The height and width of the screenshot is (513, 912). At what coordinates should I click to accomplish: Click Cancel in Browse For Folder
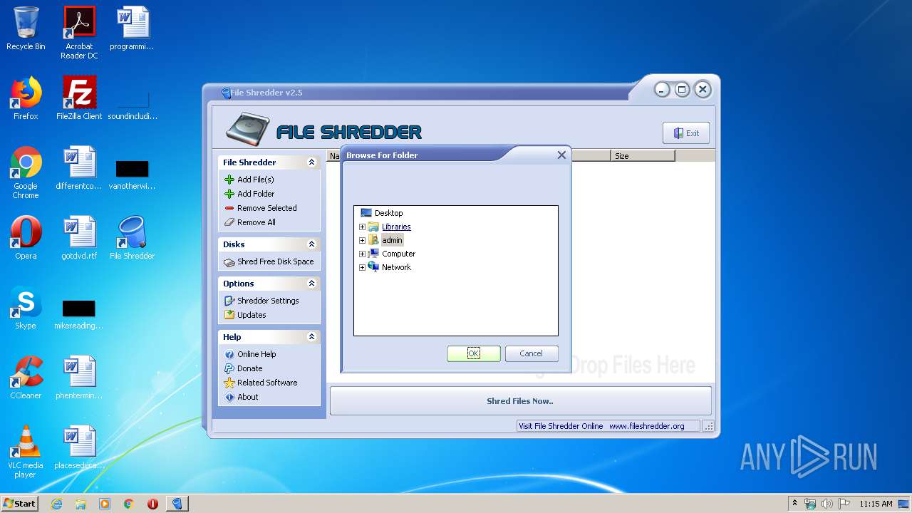[532, 353]
